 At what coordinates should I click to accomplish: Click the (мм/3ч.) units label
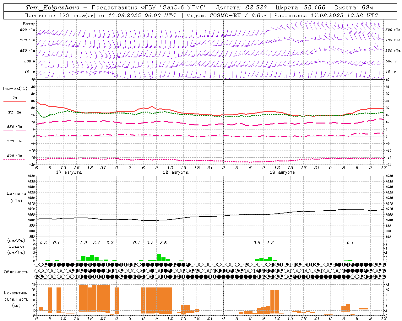(x=16, y=241)
